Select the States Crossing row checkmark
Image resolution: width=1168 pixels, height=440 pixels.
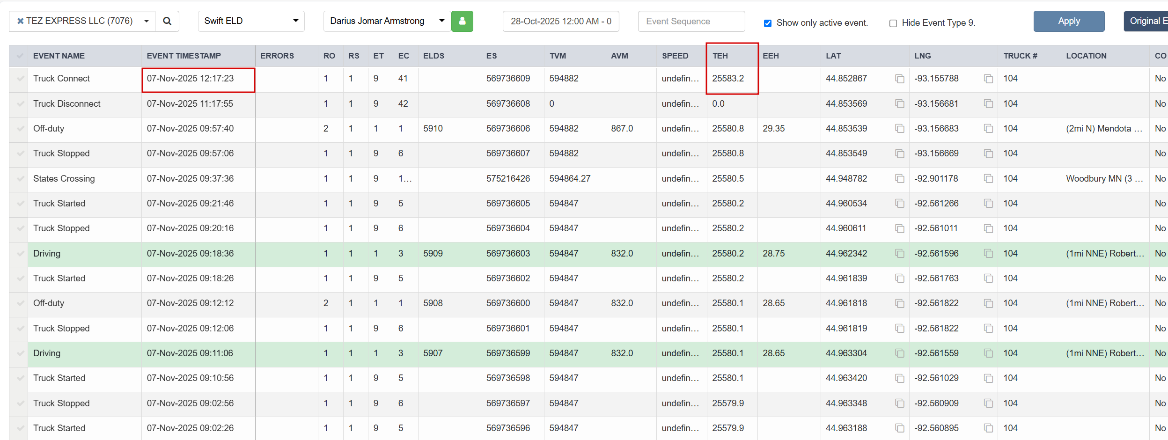click(20, 178)
